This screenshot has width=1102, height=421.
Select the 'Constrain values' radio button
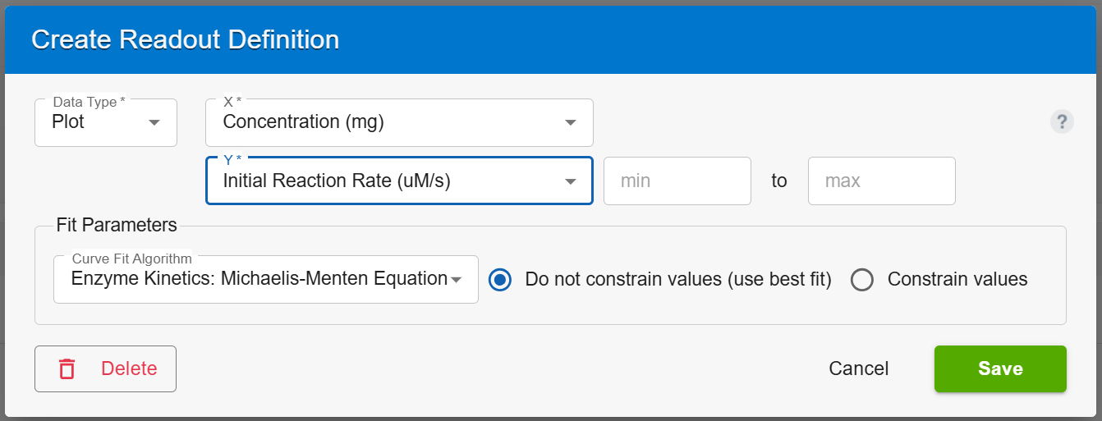click(862, 280)
